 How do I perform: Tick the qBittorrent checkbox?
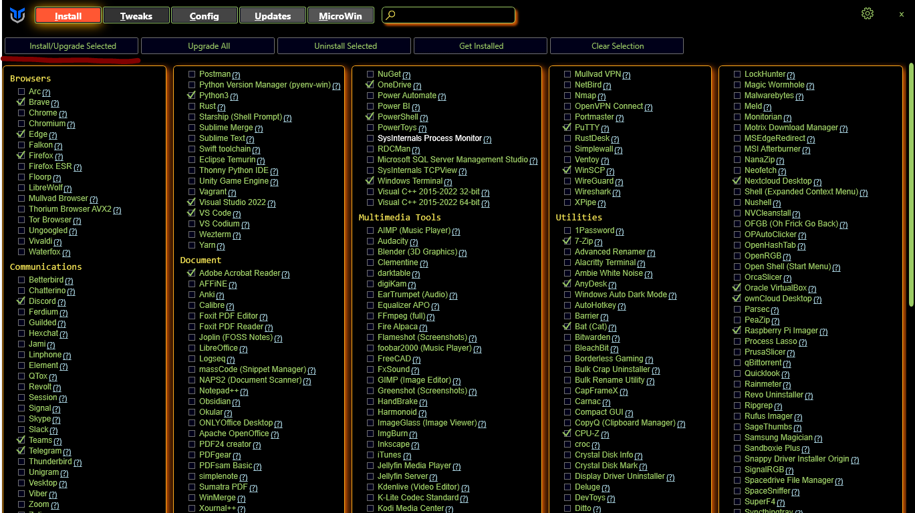point(737,363)
